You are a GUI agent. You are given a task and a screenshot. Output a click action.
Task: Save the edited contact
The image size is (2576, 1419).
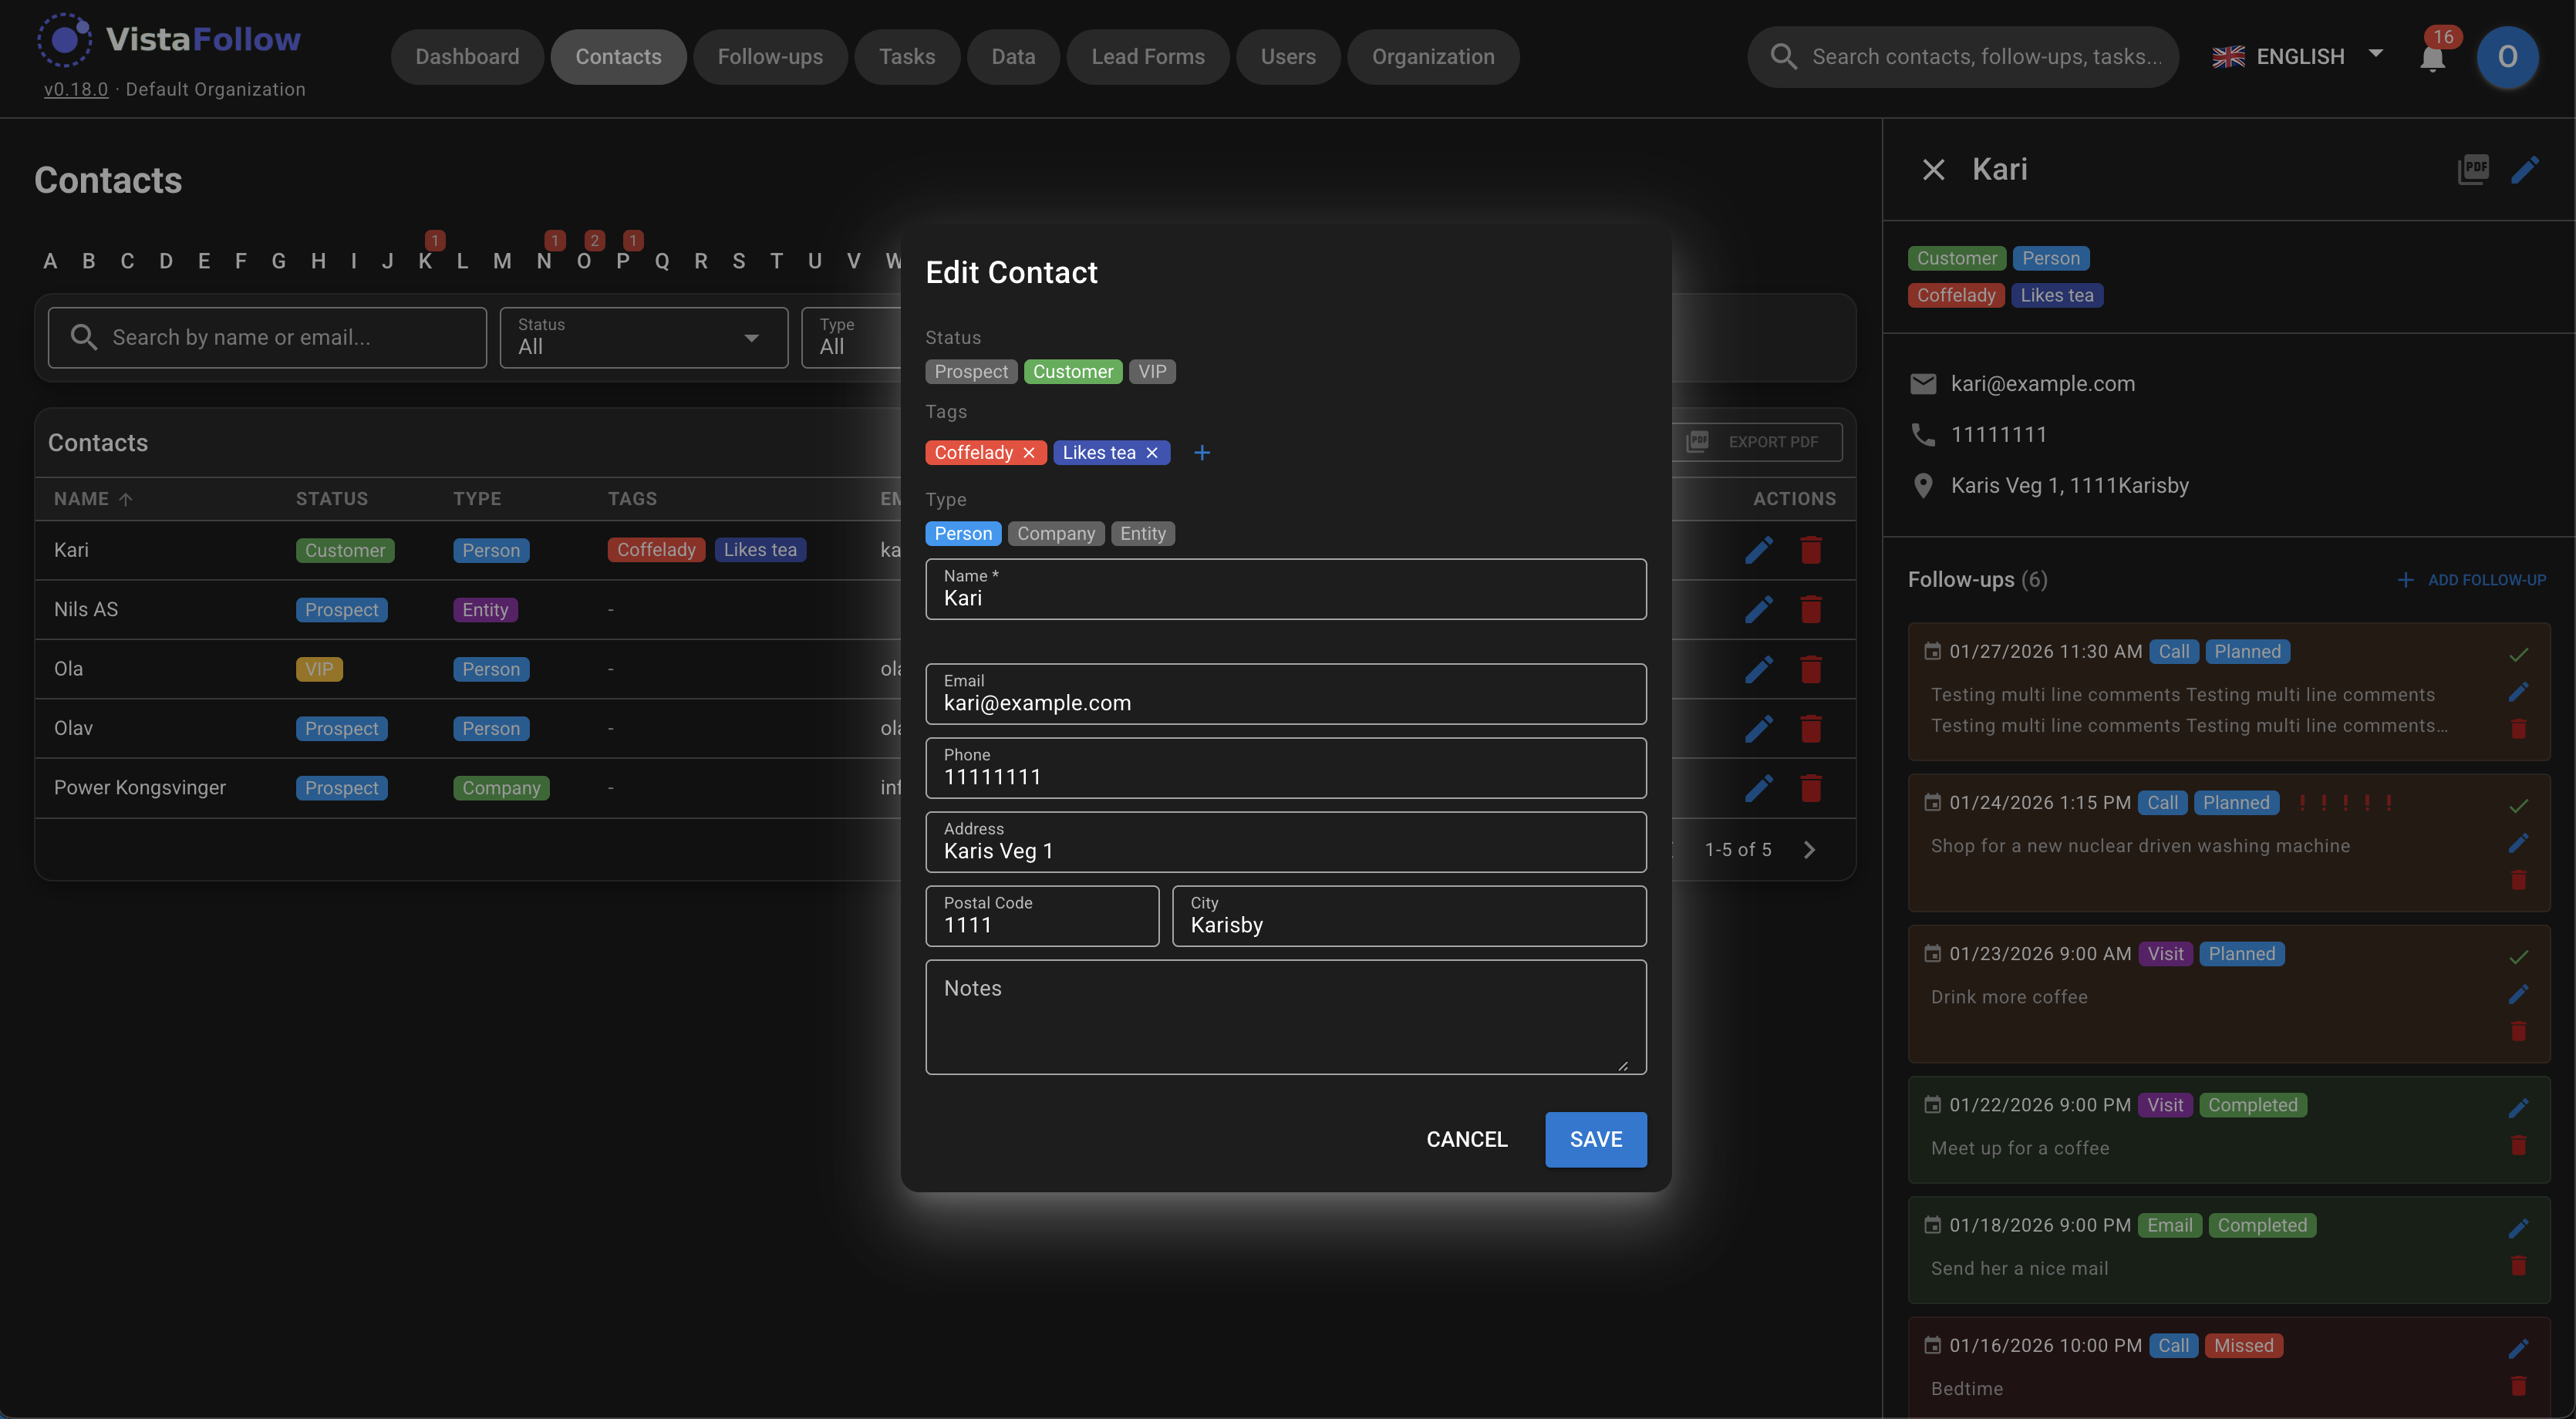point(1594,1139)
